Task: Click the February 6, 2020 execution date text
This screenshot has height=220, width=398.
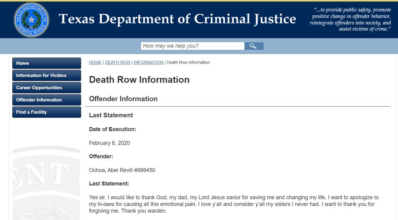Action: [109, 143]
